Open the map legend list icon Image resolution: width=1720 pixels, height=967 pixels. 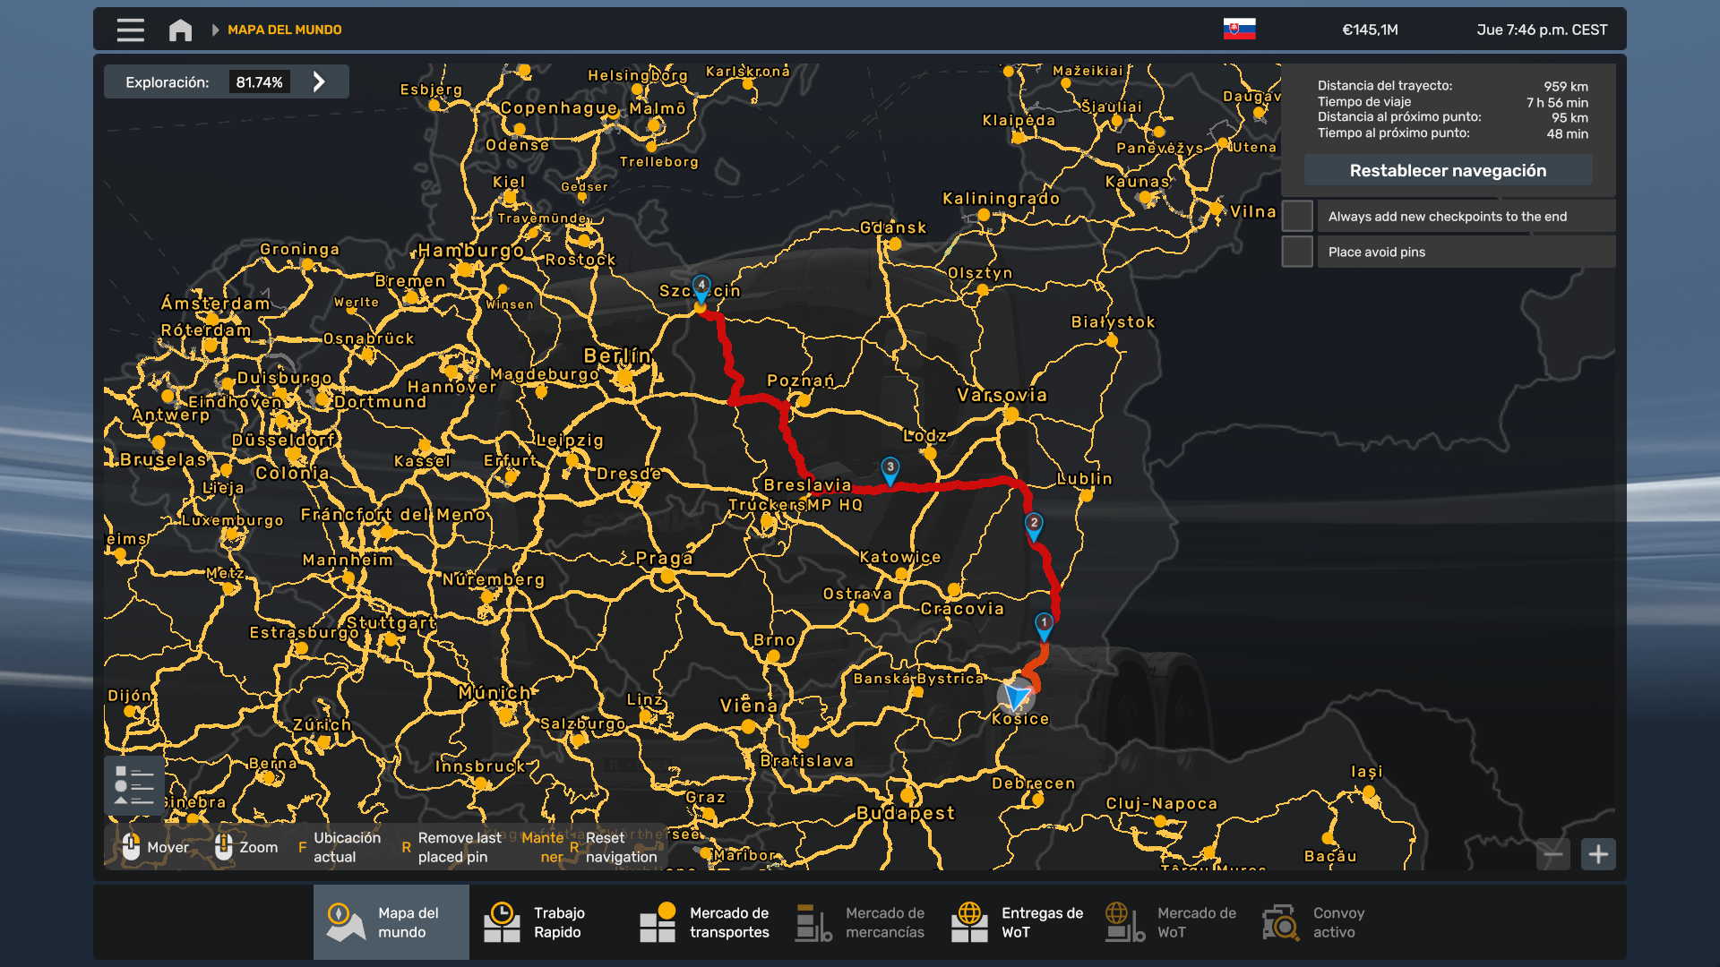[134, 786]
